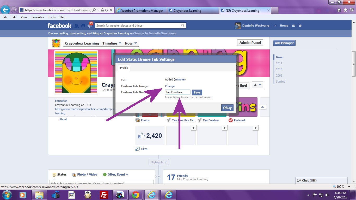The height and width of the screenshot is (200, 356).
Task: Open the Highlights dropdown
Action: coord(159,162)
